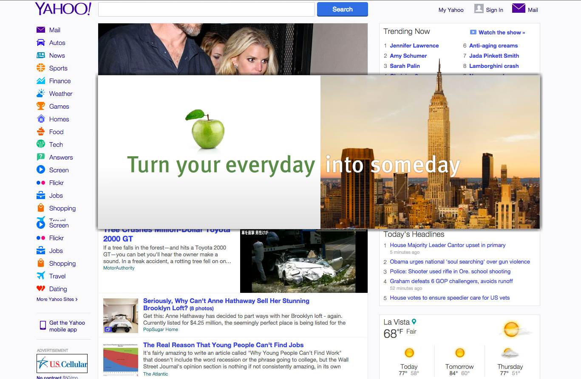Click the Sign In avatar icon

pyautogui.click(x=479, y=8)
